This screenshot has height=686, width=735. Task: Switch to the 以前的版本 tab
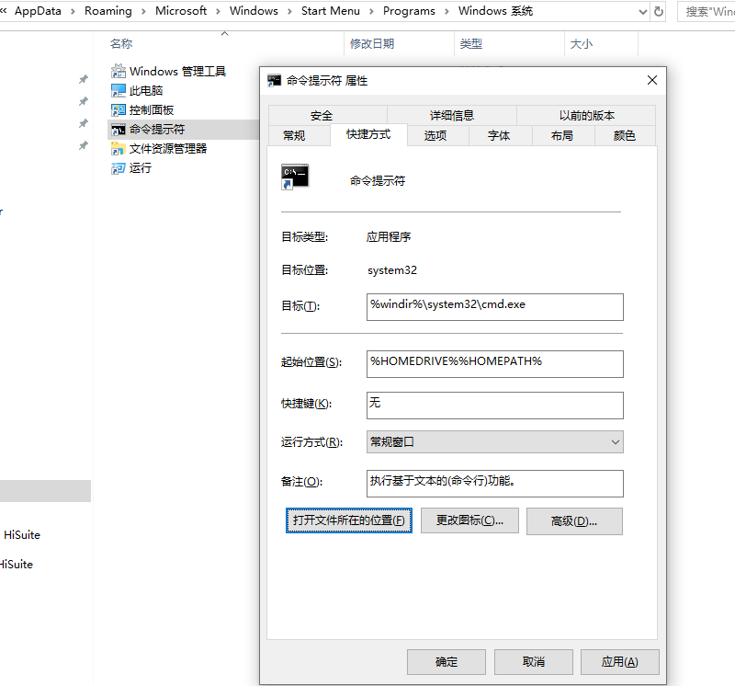pyautogui.click(x=586, y=116)
